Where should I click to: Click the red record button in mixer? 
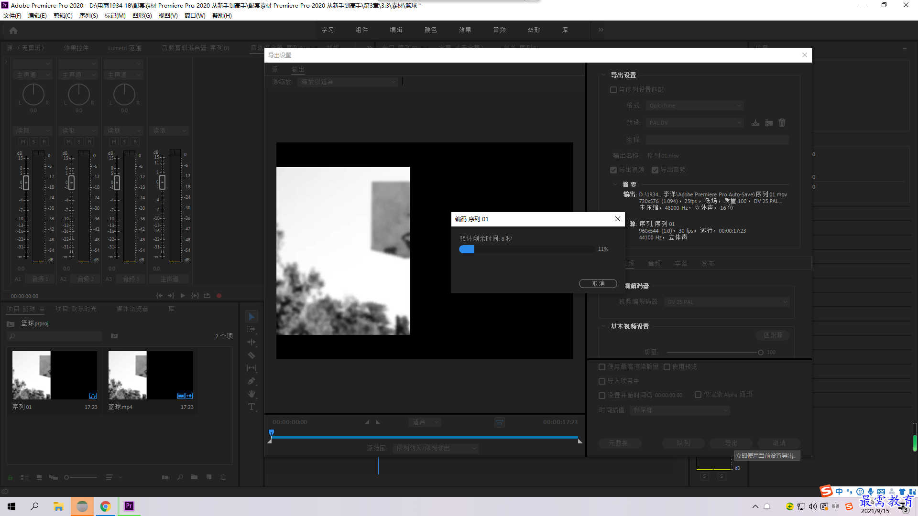pos(219,296)
